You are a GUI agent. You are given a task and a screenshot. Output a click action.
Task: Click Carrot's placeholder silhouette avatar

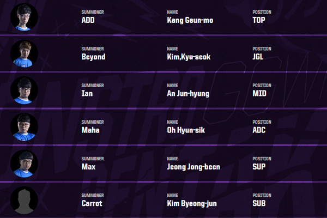click(x=24, y=200)
